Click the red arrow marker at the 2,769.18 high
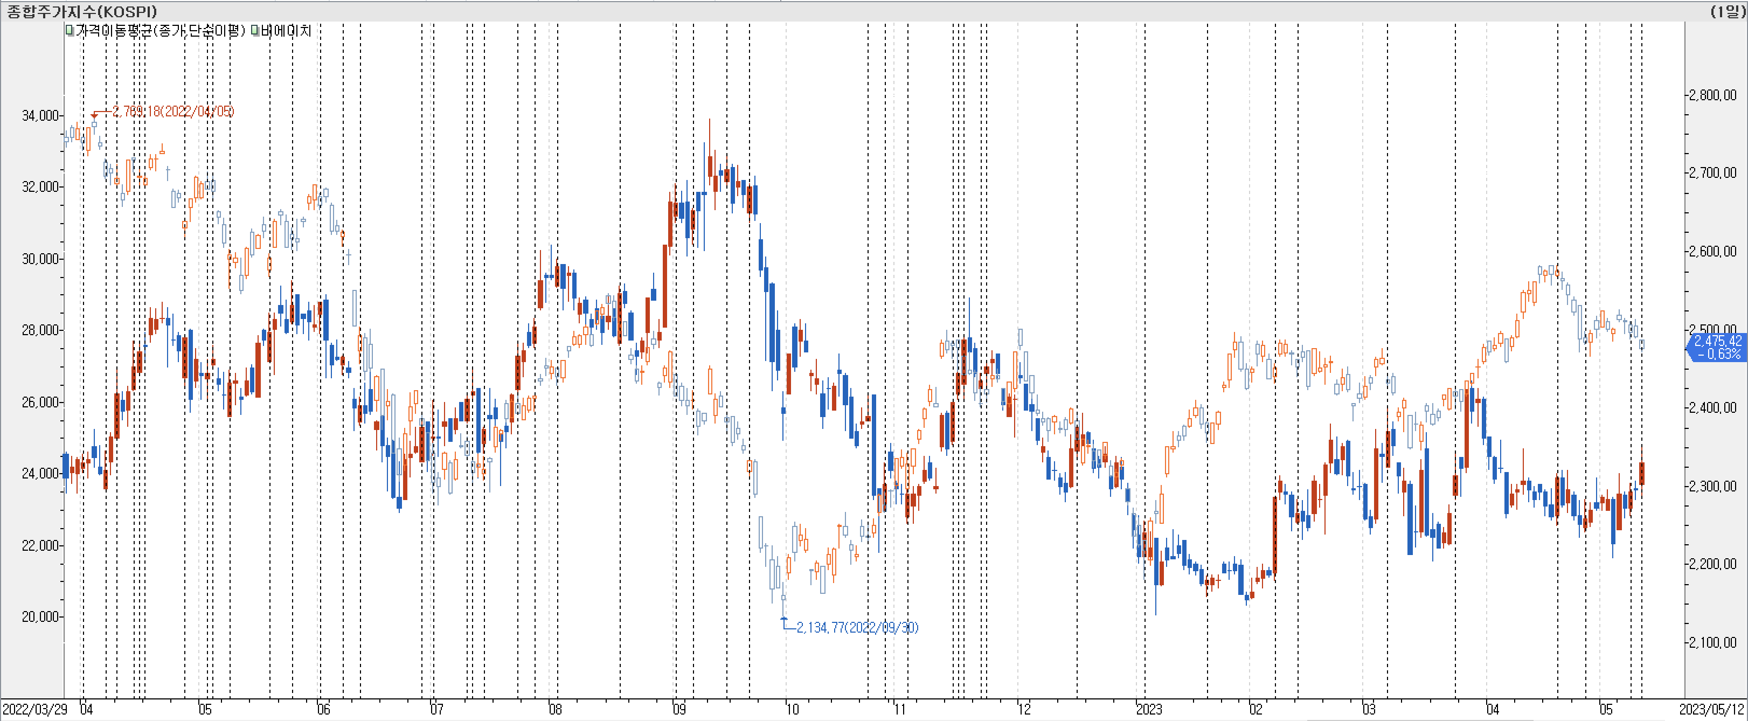Screen dimensions: 1748x721 click(x=94, y=116)
